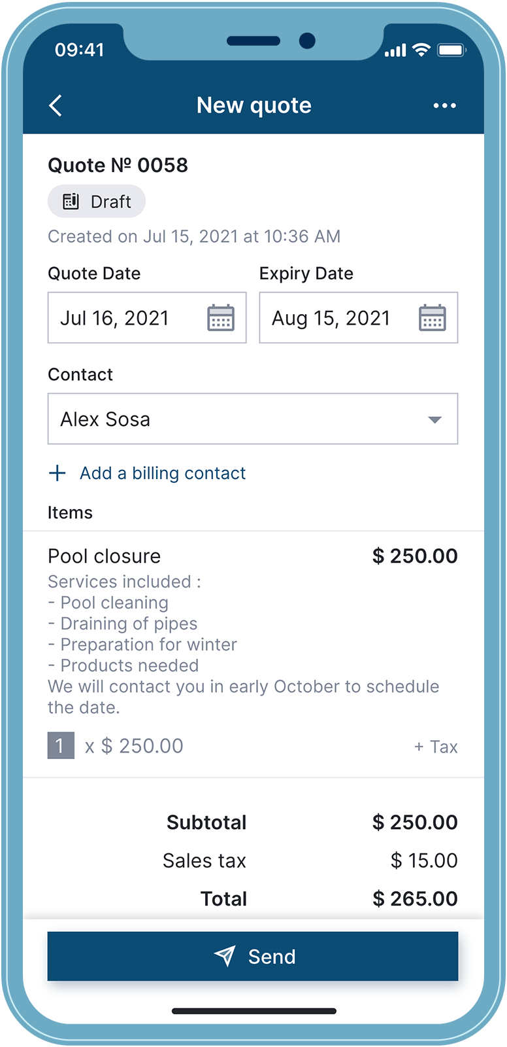Send the quote with Send button
This screenshot has width=507, height=1047.
(253, 956)
